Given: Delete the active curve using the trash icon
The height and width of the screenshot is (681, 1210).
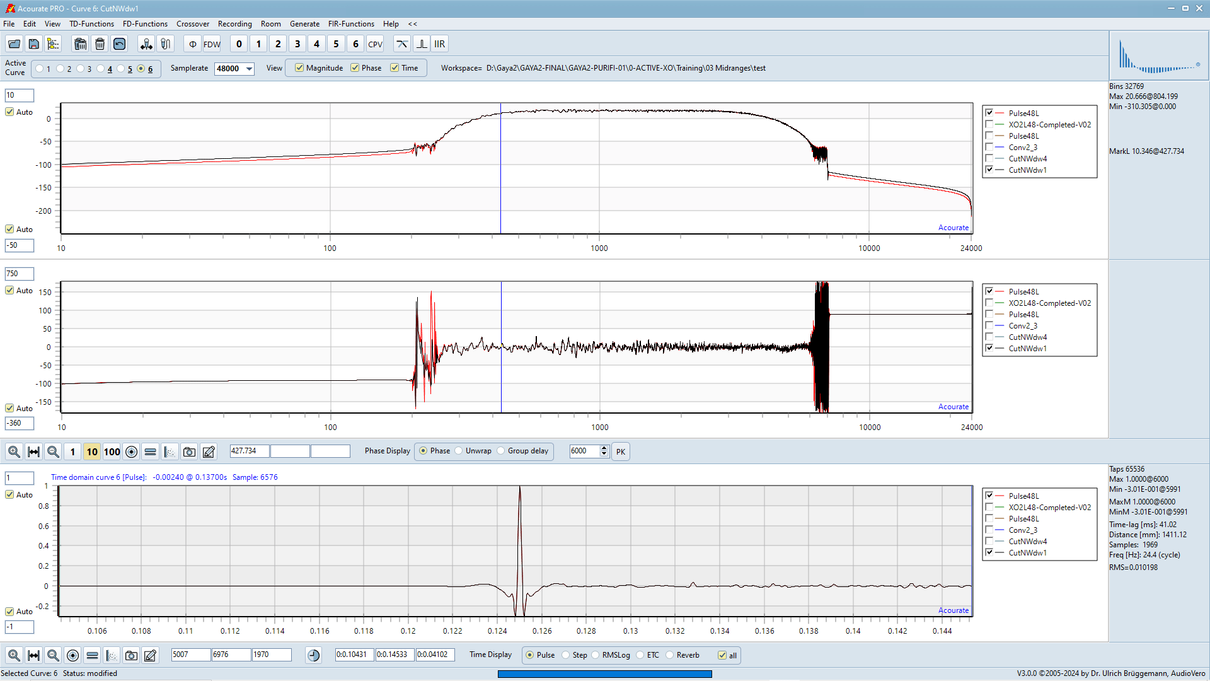Looking at the screenshot, I should tap(100, 44).
